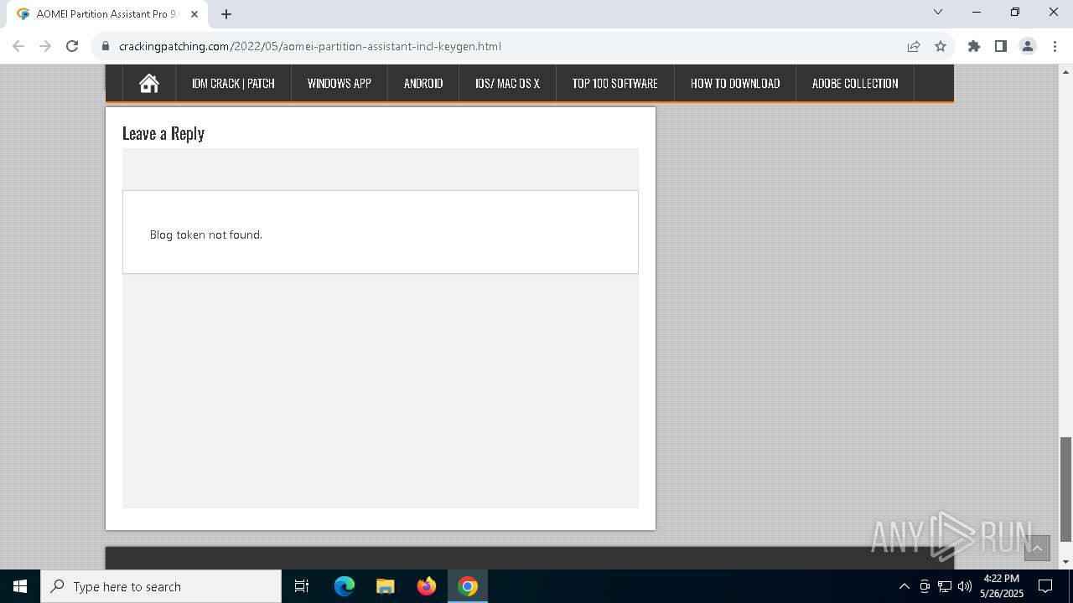Open Windows App menu item
Viewport: 1073px width, 603px height.
click(x=340, y=83)
